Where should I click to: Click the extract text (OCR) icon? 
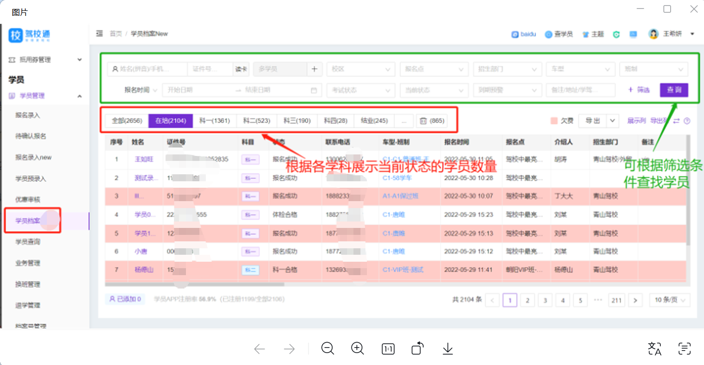(685, 349)
